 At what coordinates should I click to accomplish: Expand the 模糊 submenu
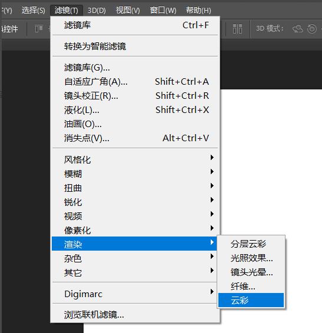pyautogui.click(x=135, y=174)
